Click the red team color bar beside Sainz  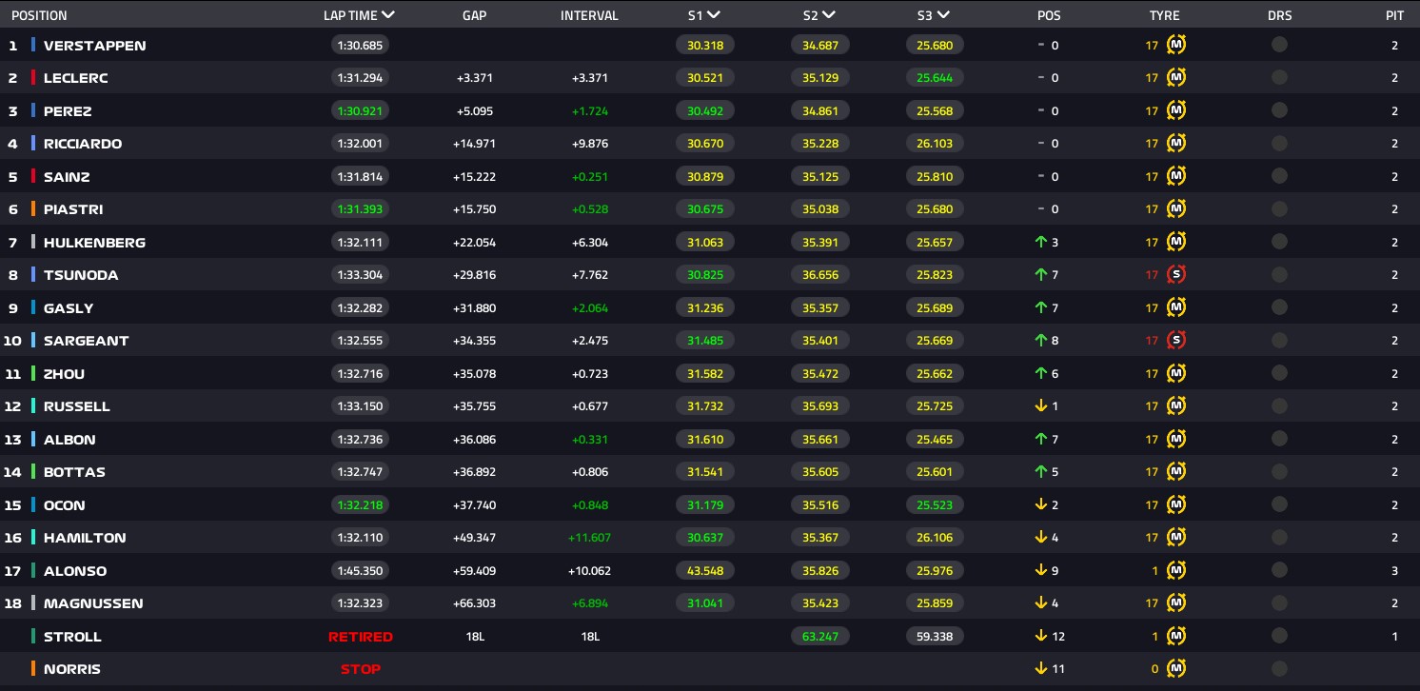33,176
